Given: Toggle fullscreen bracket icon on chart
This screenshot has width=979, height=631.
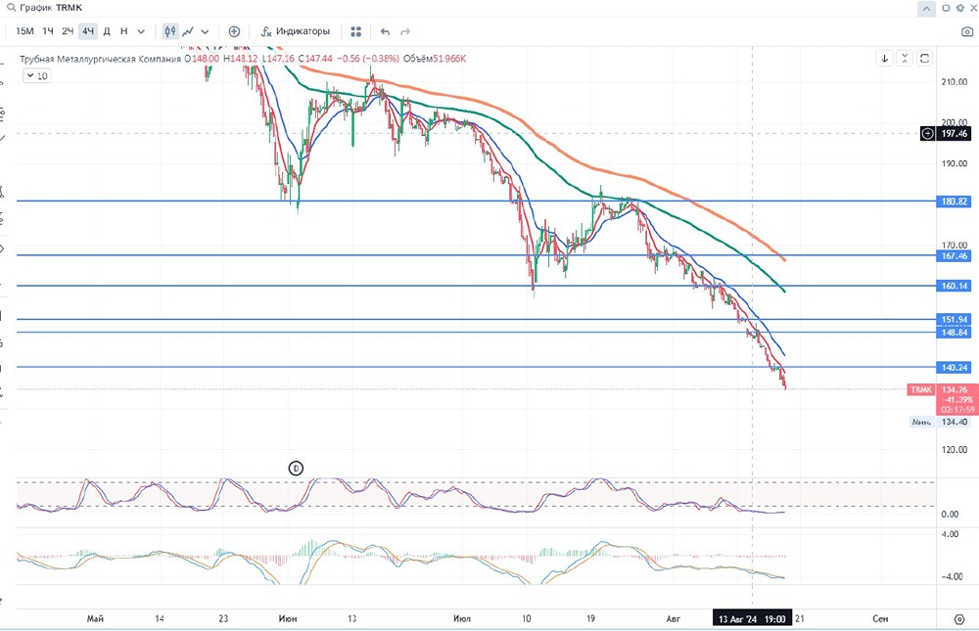Looking at the screenshot, I should (x=925, y=59).
